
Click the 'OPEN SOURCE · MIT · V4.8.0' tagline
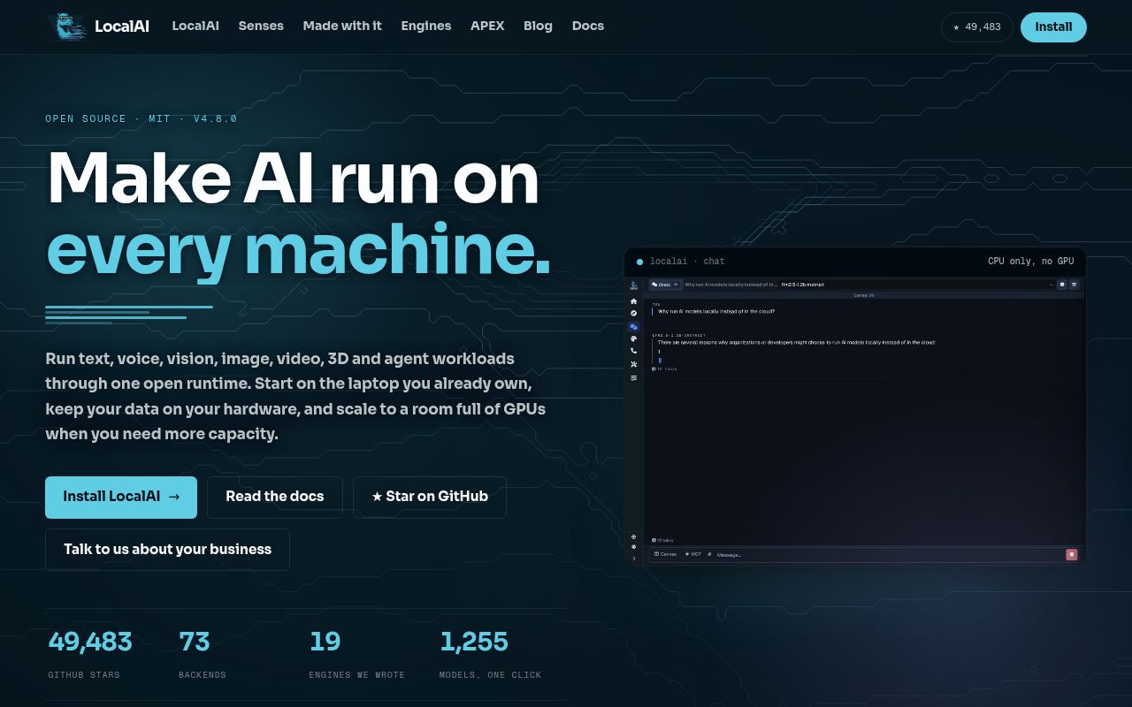pos(141,118)
